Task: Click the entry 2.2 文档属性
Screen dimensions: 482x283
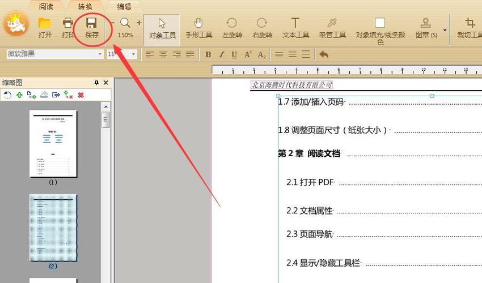Action: [309, 211]
